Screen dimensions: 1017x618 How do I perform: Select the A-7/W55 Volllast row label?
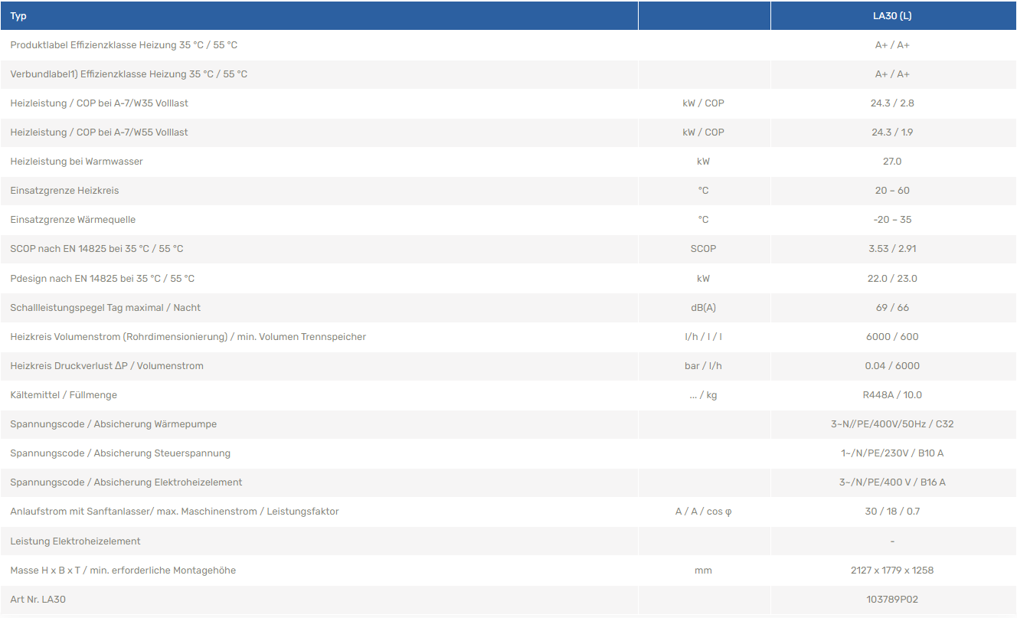click(99, 132)
